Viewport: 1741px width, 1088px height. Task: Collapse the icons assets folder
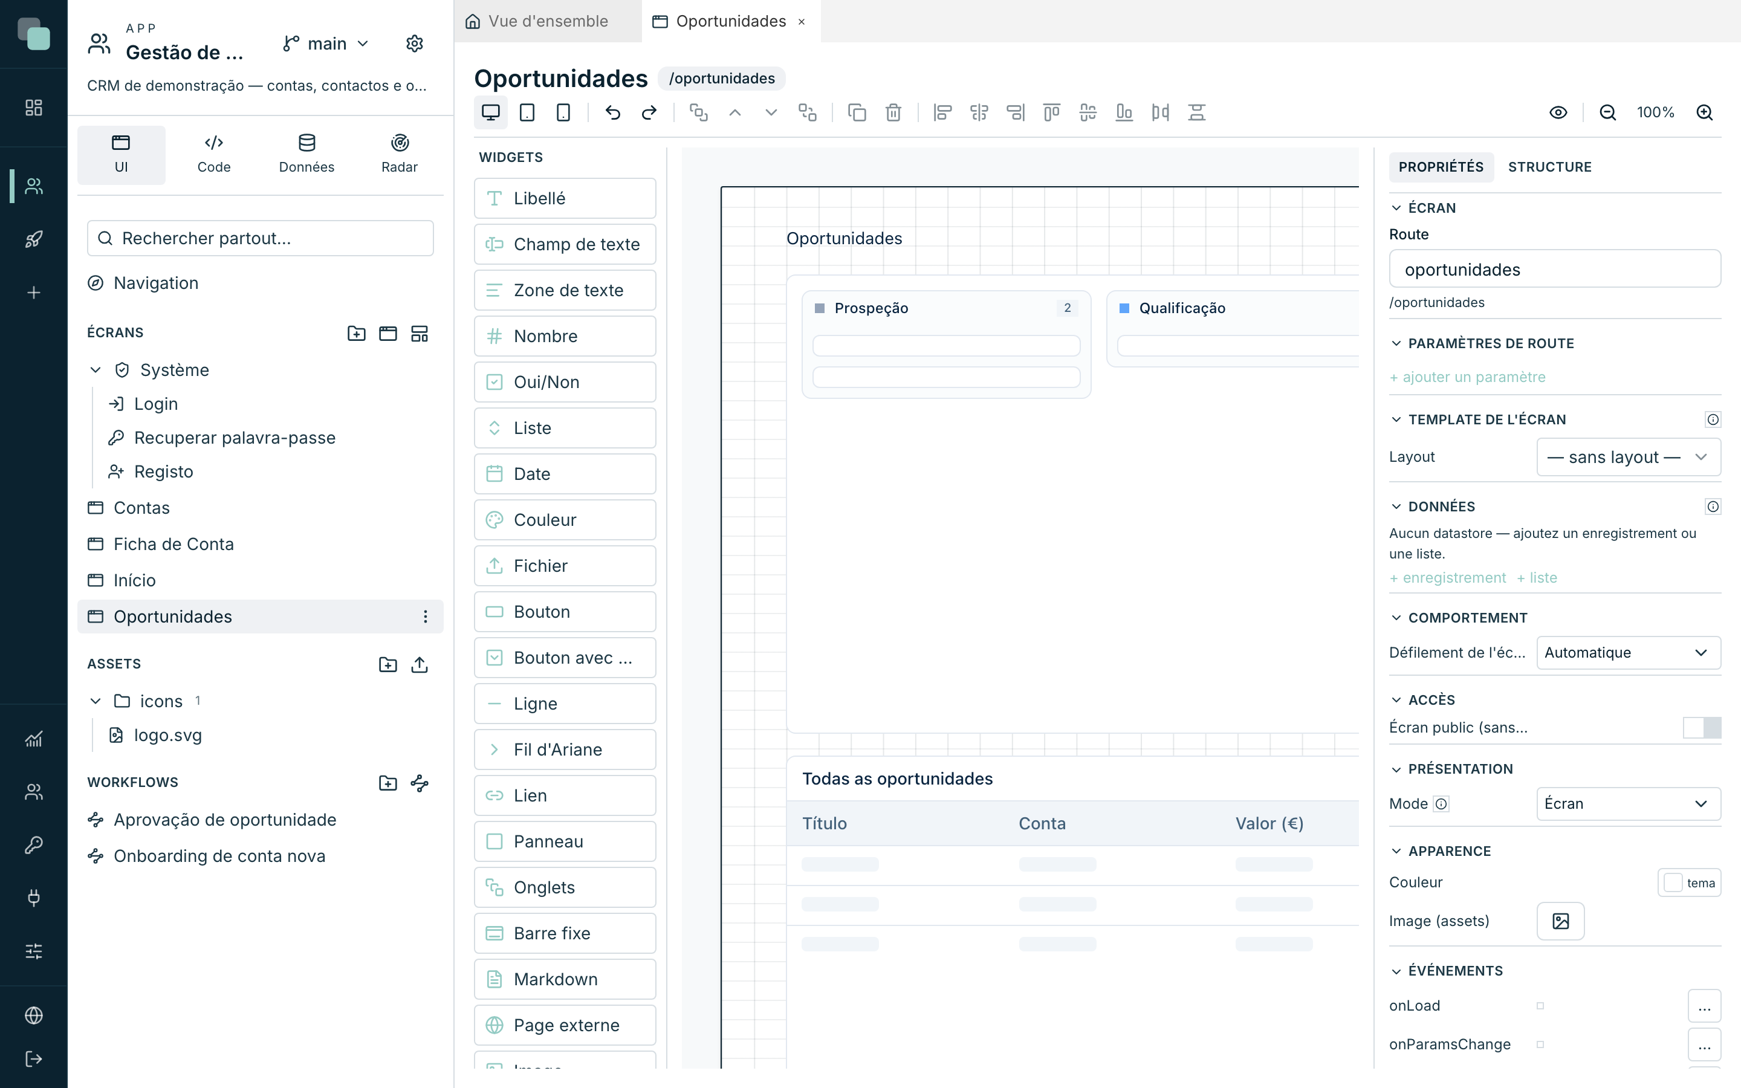96,701
